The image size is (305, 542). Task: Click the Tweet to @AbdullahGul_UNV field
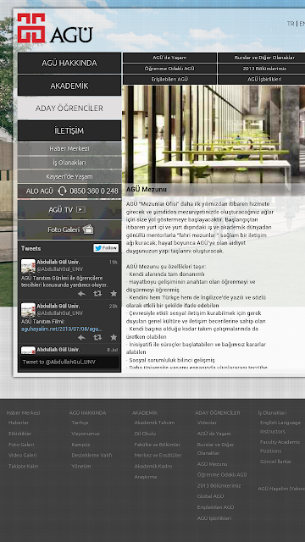point(69,362)
